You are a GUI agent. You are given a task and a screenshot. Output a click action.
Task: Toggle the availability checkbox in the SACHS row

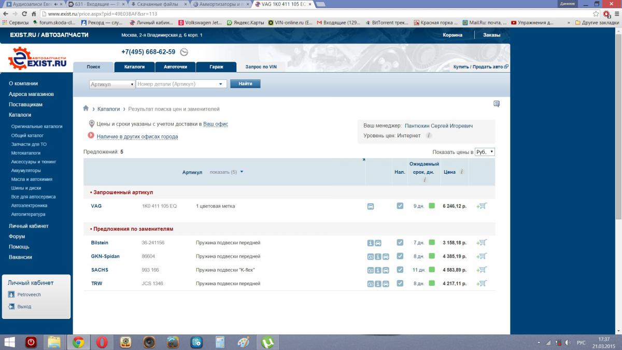pos(400,270)
